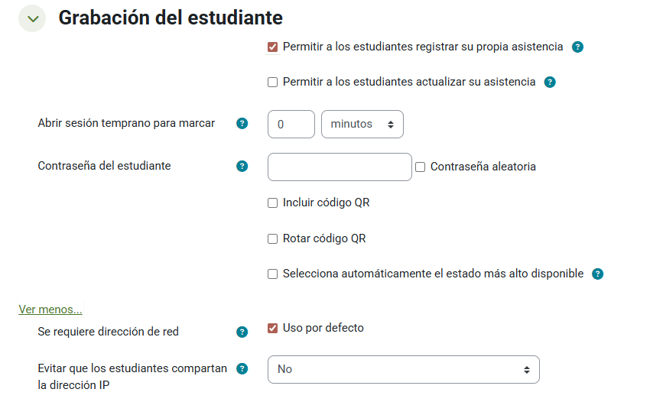Show help for Abrir sesión temprano para marcar
This screenshot has width=650, height=402.
242,124
